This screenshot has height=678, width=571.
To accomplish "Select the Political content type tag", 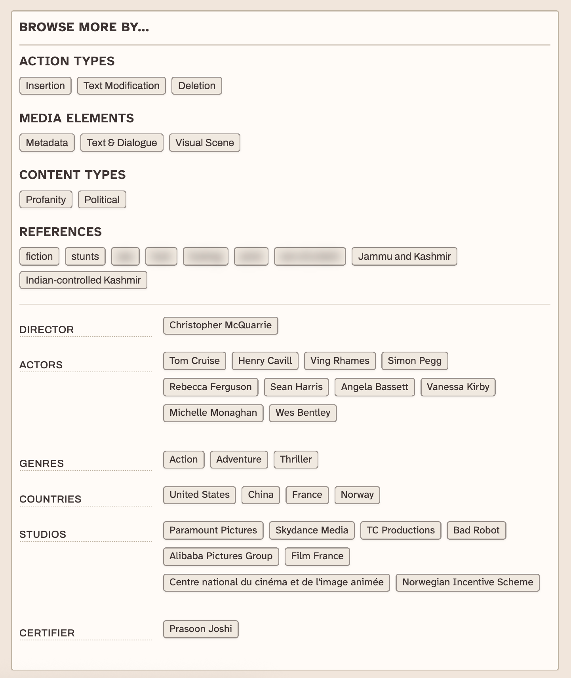I will (102, 200).
